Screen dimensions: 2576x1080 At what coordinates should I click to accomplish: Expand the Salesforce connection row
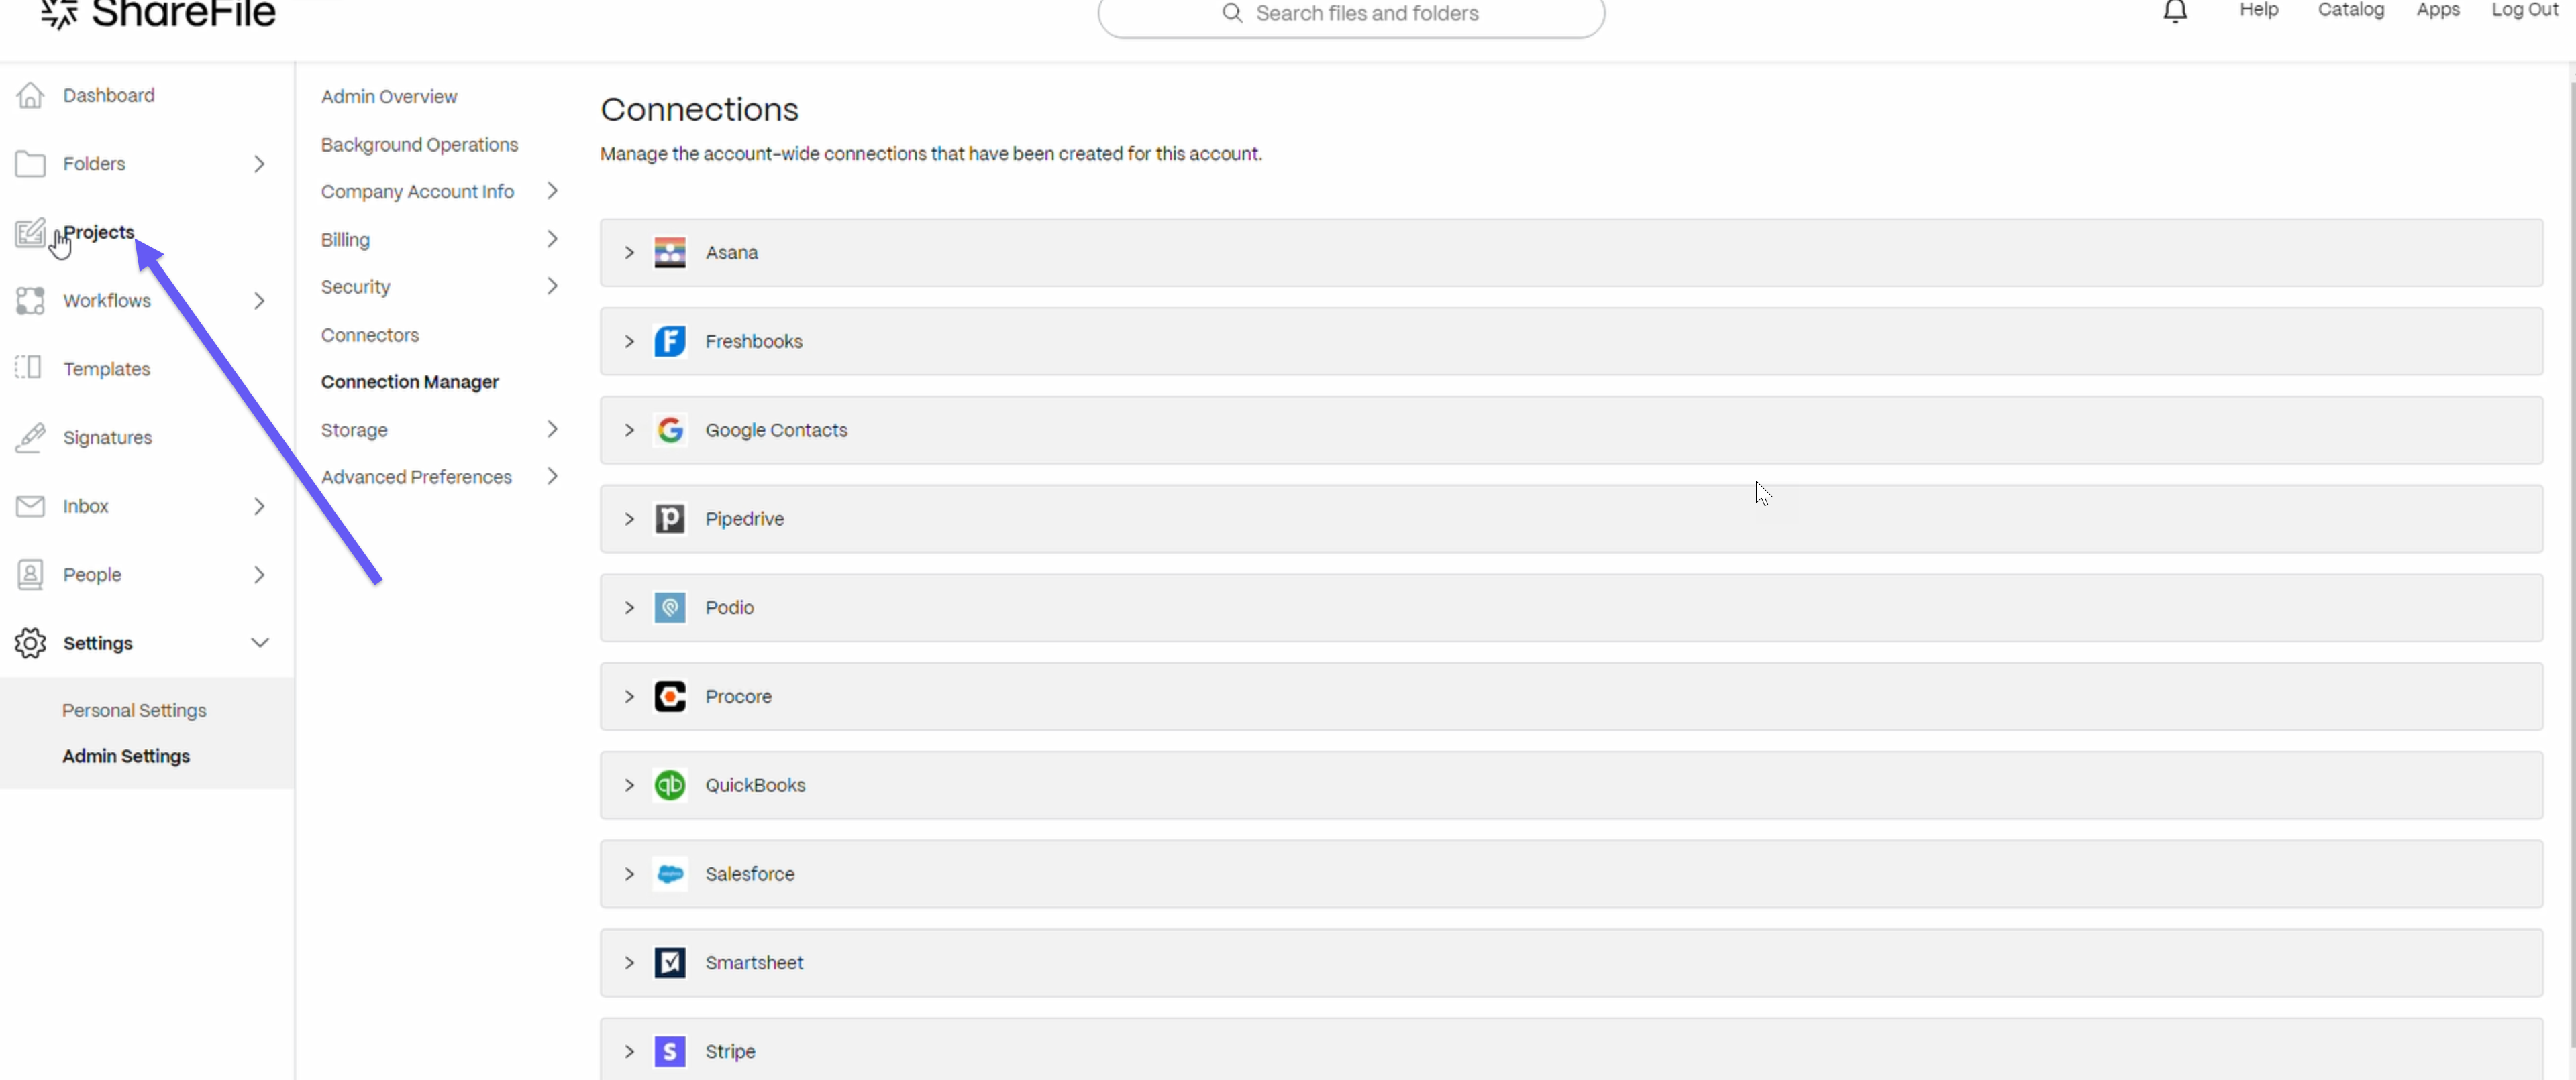pyautogui.click(x=629, y=874)
